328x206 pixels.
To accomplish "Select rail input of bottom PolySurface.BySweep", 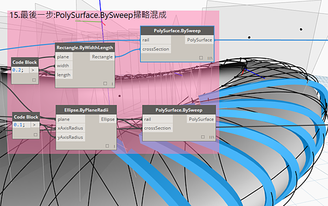I will (x=157, y=119).
